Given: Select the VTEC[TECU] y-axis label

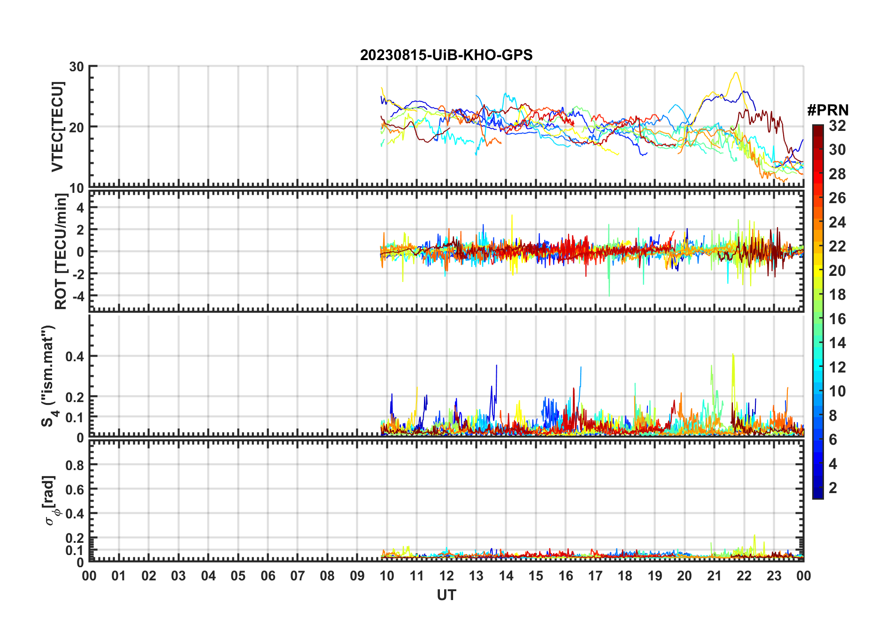Looking at the screenshot, I should (57, 127).
